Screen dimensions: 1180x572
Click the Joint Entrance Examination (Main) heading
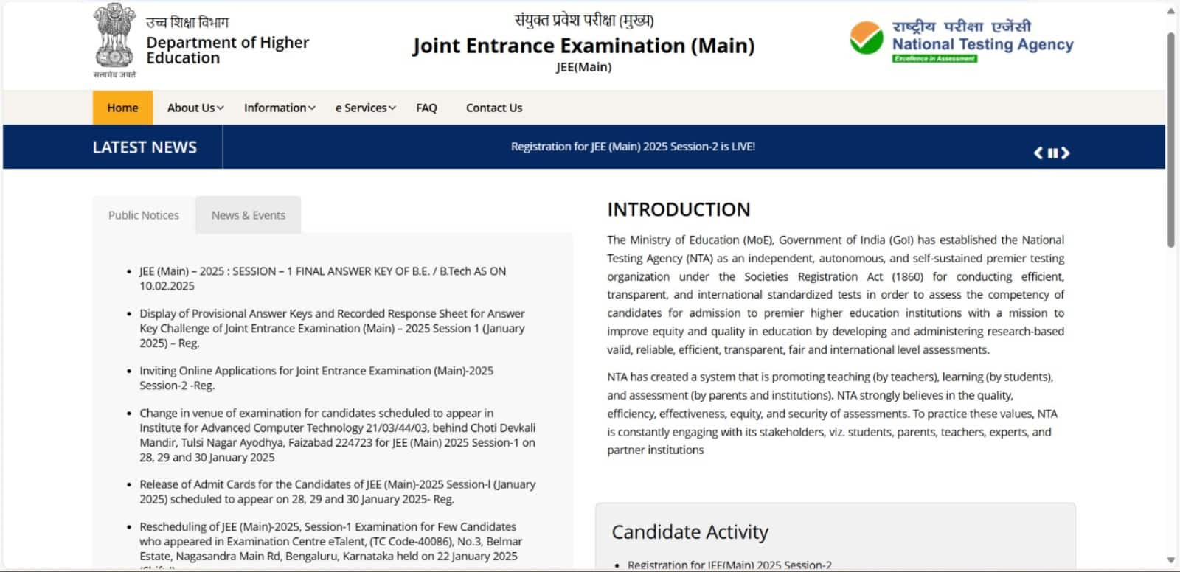point(583,46)
